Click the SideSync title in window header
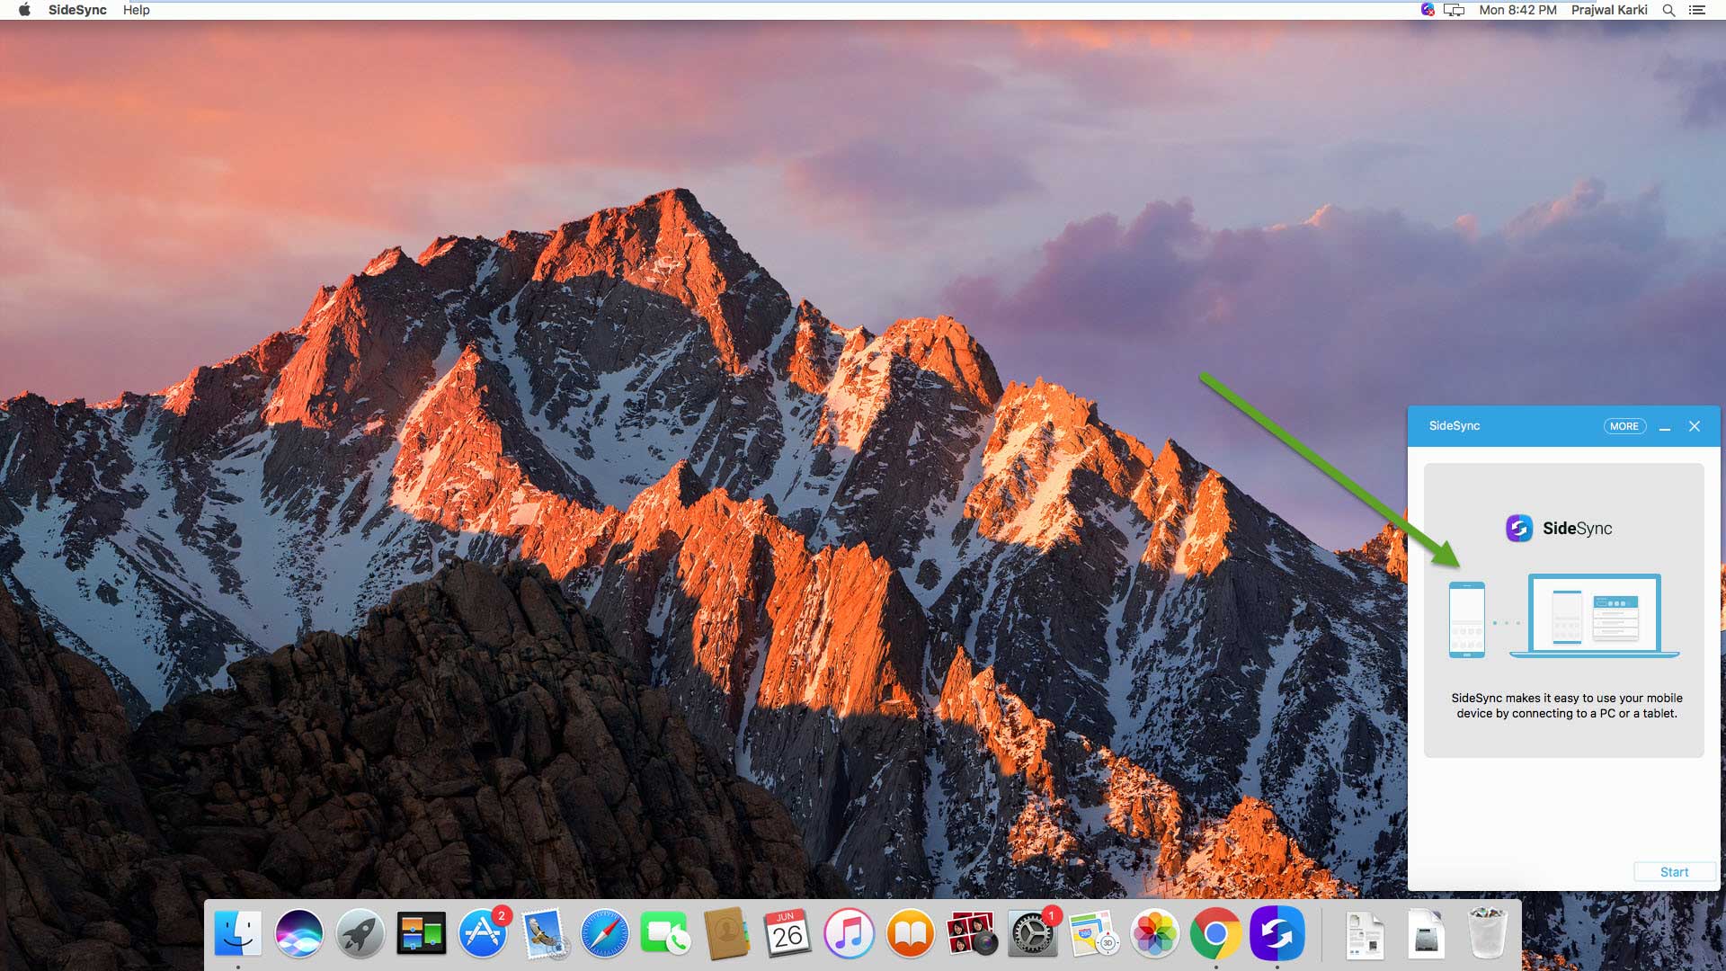 coord(1454,426)
